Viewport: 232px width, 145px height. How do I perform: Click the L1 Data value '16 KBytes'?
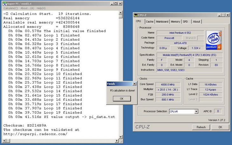tap(210, 85)
